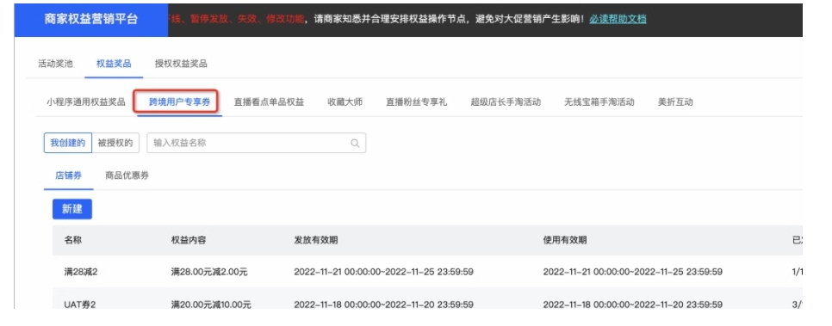Open the 必读帮助文档 link
The height and width of the screenshot is (326, 832).
point(618,20)
